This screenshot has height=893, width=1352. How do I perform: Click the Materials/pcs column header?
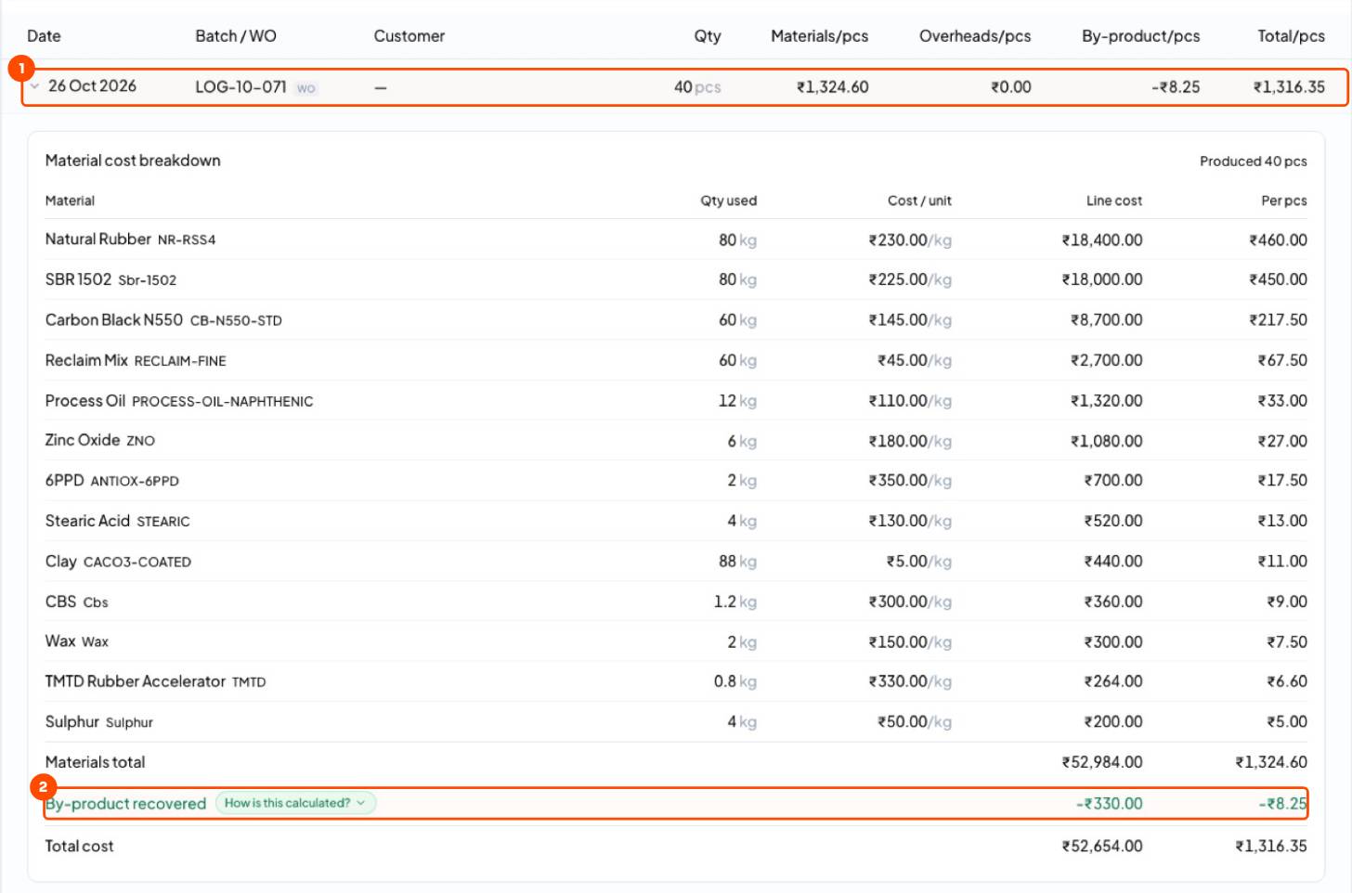(x=819, y=36)
